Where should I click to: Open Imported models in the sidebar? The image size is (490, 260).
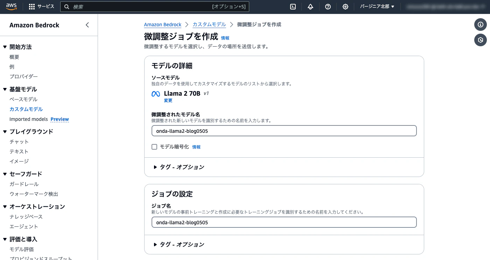(x=29, y=119)
